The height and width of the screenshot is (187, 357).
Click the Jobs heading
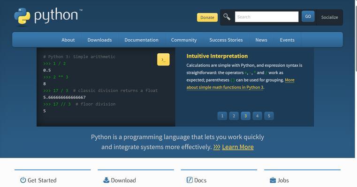tap(283, 180)
